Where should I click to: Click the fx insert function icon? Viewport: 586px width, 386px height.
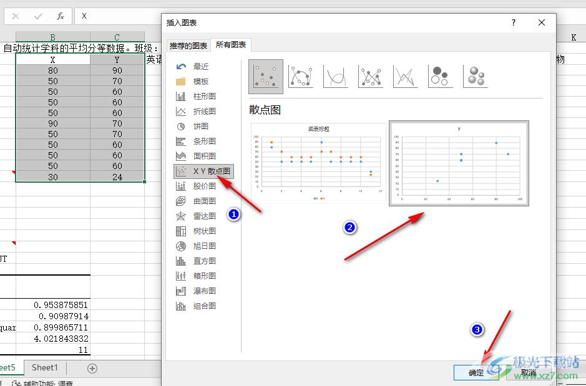tap(61, 16)
